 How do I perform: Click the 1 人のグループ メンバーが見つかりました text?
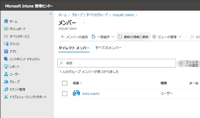click(x=89, y=72)
